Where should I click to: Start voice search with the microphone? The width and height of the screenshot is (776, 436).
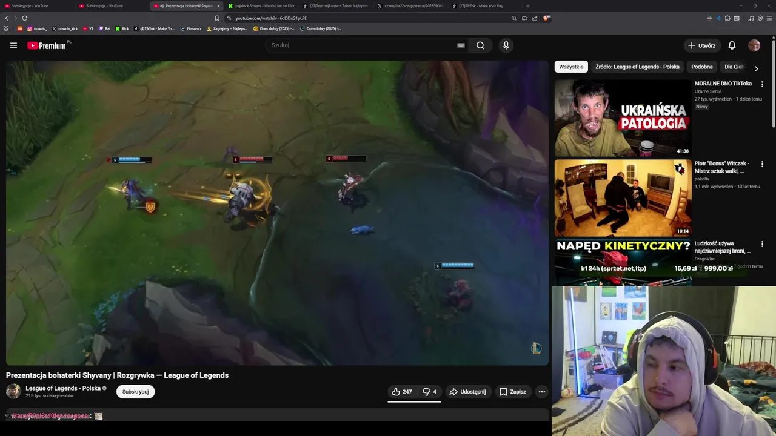coord(506,45)
